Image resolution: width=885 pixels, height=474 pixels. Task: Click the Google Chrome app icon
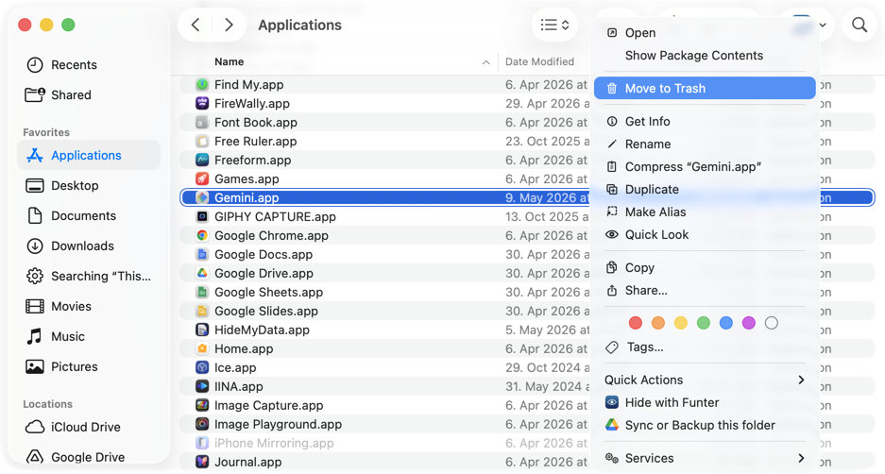202,235
